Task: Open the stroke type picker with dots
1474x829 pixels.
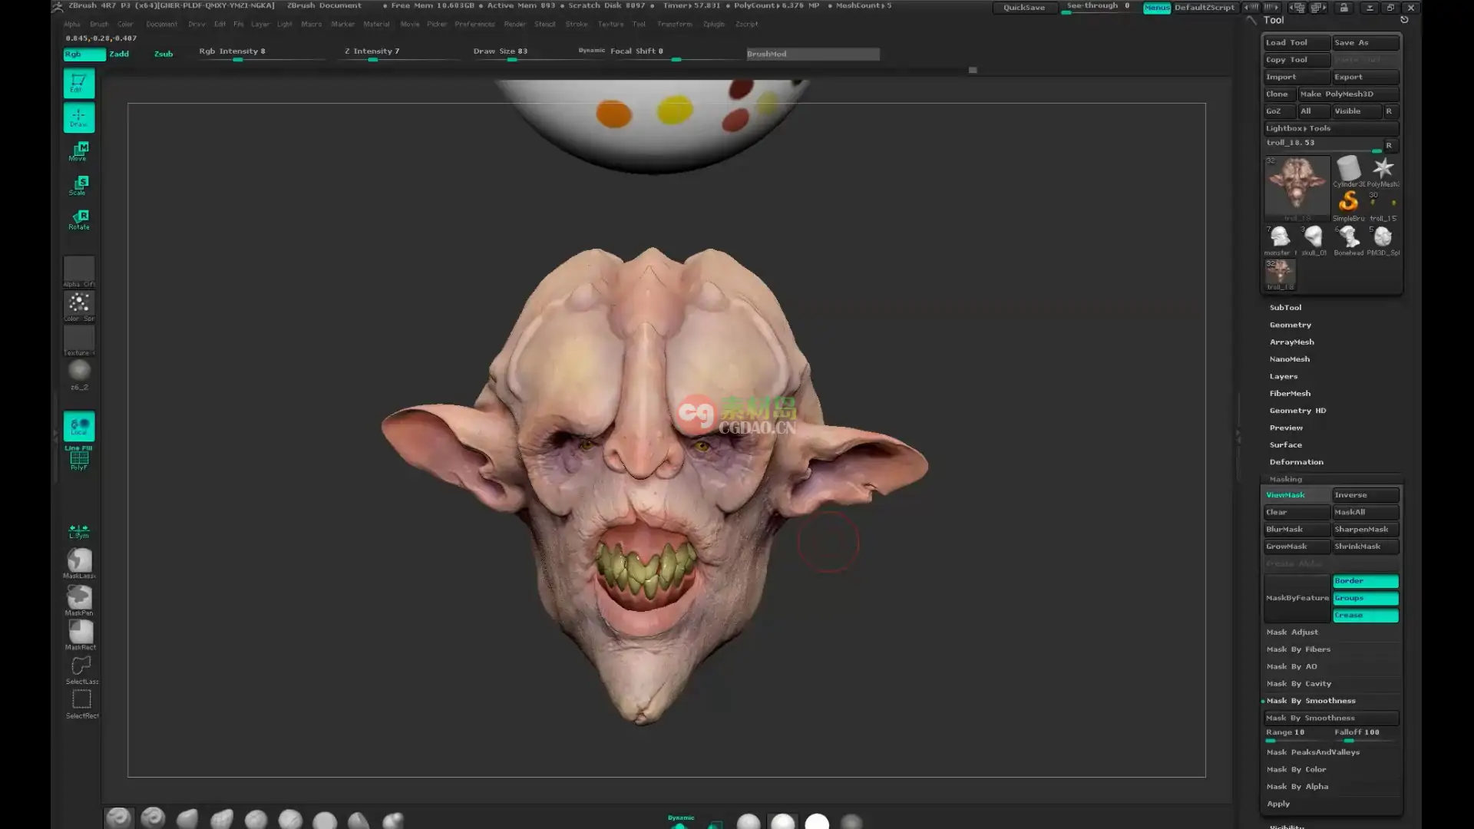Action: pos(79,306)
